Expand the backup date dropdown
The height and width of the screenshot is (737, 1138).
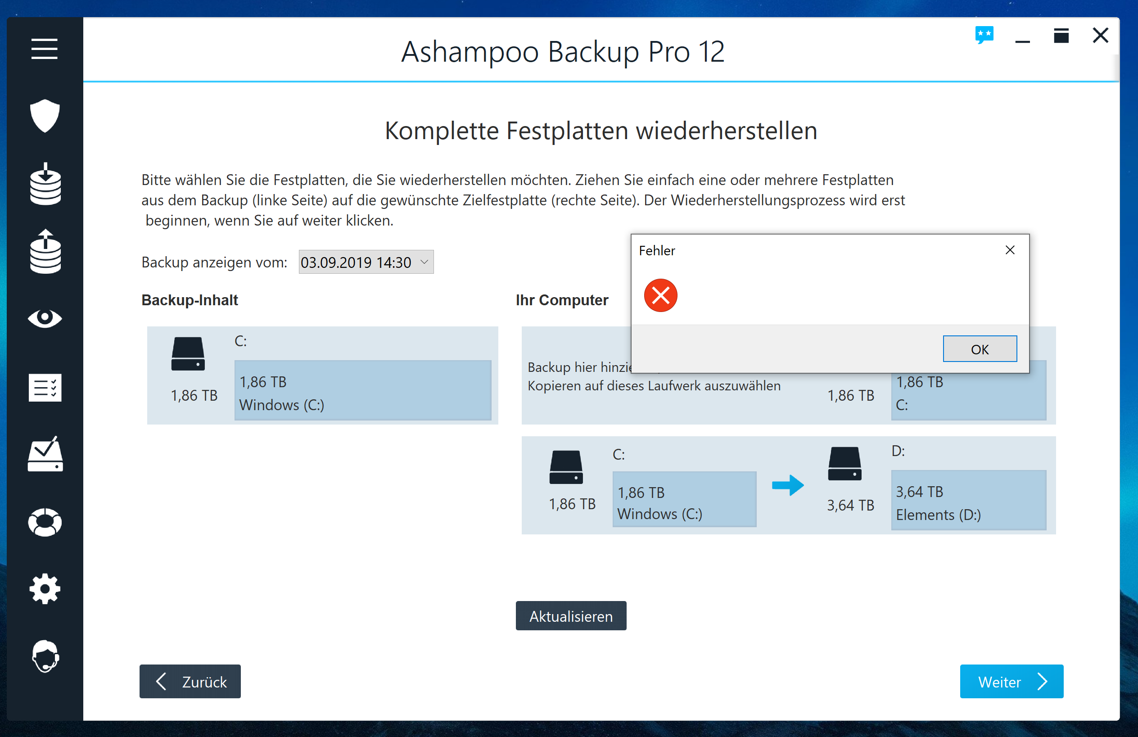coord(424,262)
